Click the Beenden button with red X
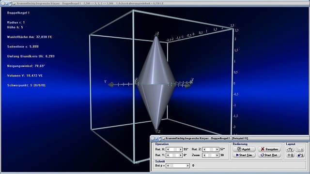Image resolution: width=310 pixels, height=174 pixels. (x=269, y=149)
